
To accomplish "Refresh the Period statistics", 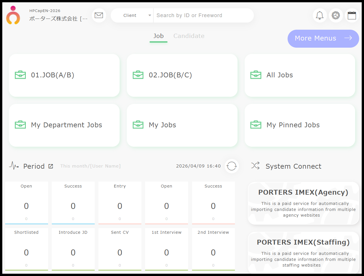I will (x=232, y=166).
